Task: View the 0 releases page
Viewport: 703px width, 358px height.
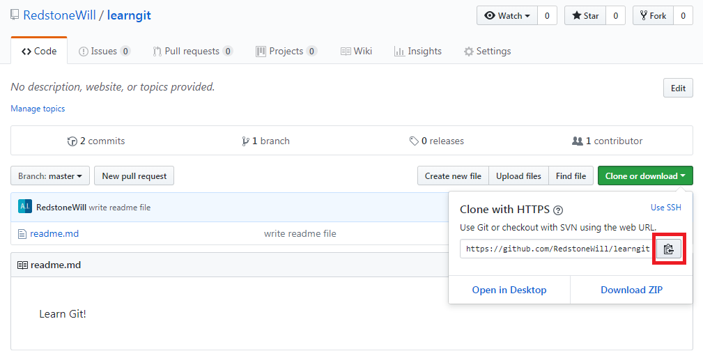Action: click(437, 141)
